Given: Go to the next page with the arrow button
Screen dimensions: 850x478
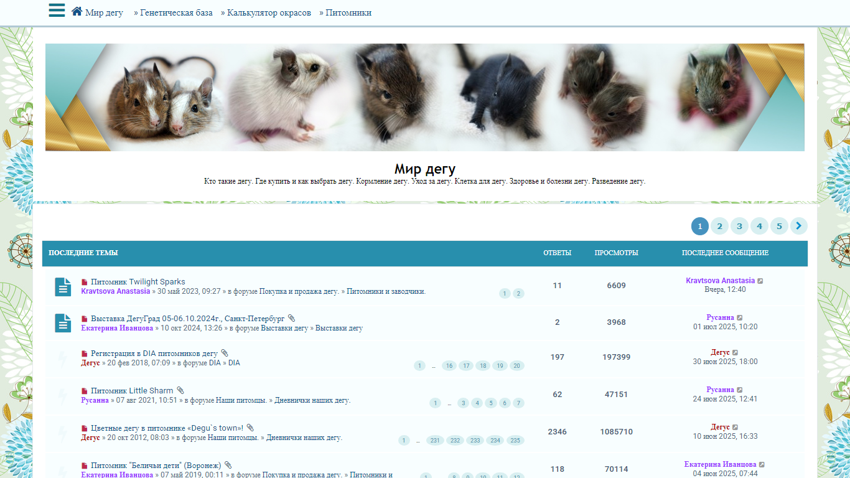Looking at the screenshot, I should 799,226.
